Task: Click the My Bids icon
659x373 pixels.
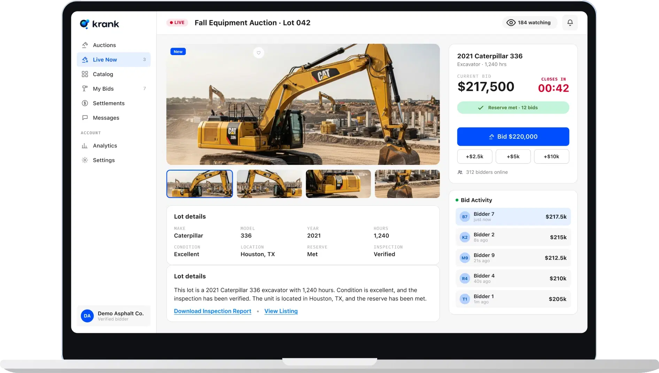Action: click(x=85, y=89)
